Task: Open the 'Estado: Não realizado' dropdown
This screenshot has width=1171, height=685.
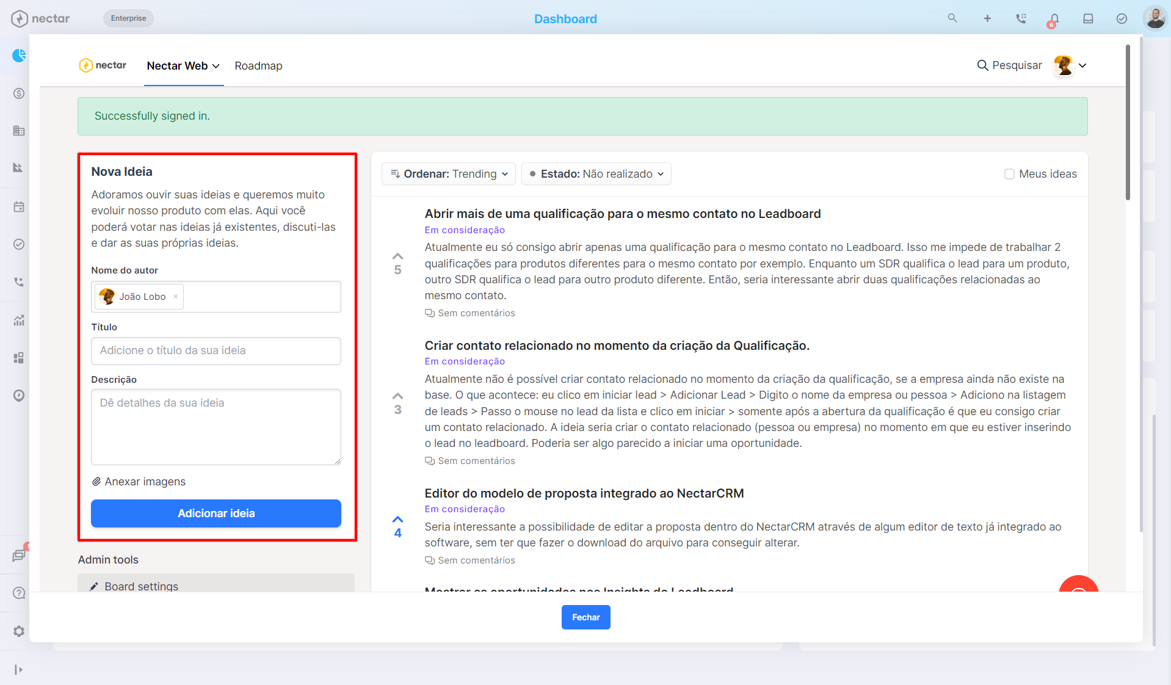Action: 596,174
